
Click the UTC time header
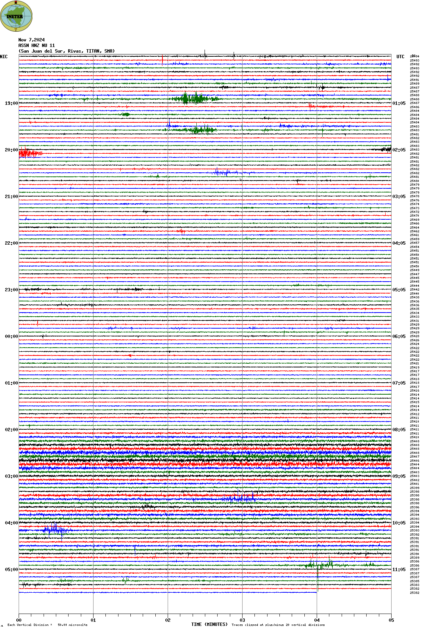pyautogui.click(x=400, y=57)
